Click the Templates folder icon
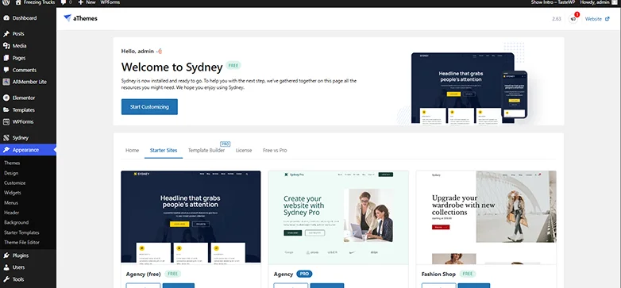This screenshot has width=621, height=288. pyautogui.click(x=6, y=109)
